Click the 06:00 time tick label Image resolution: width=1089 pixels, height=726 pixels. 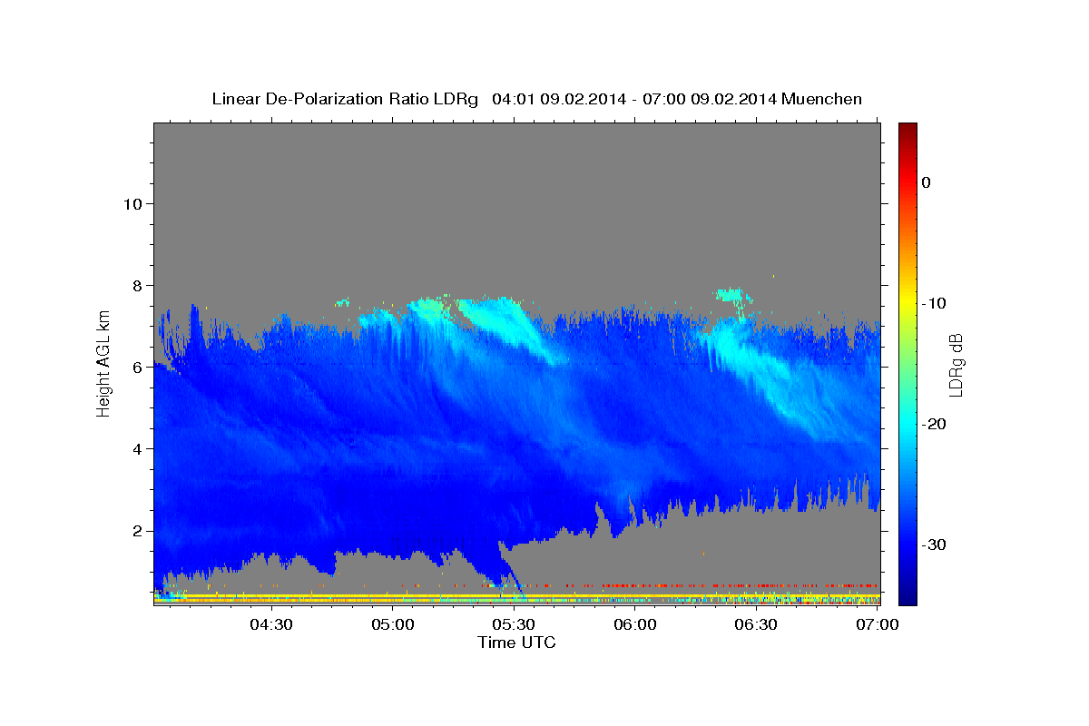(635, 624)
